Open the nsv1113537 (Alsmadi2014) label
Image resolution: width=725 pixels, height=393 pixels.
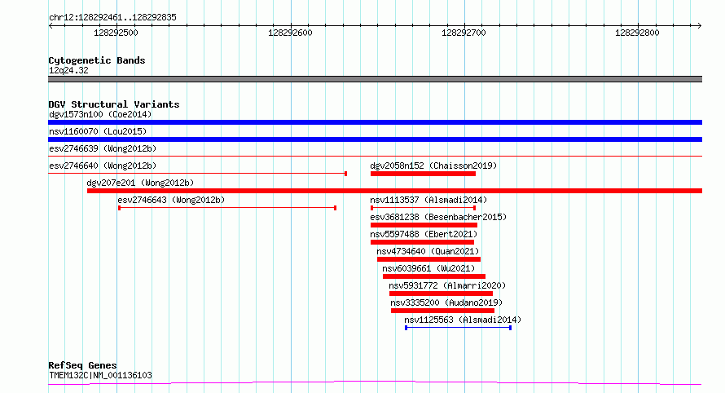(x=428, y=200)
